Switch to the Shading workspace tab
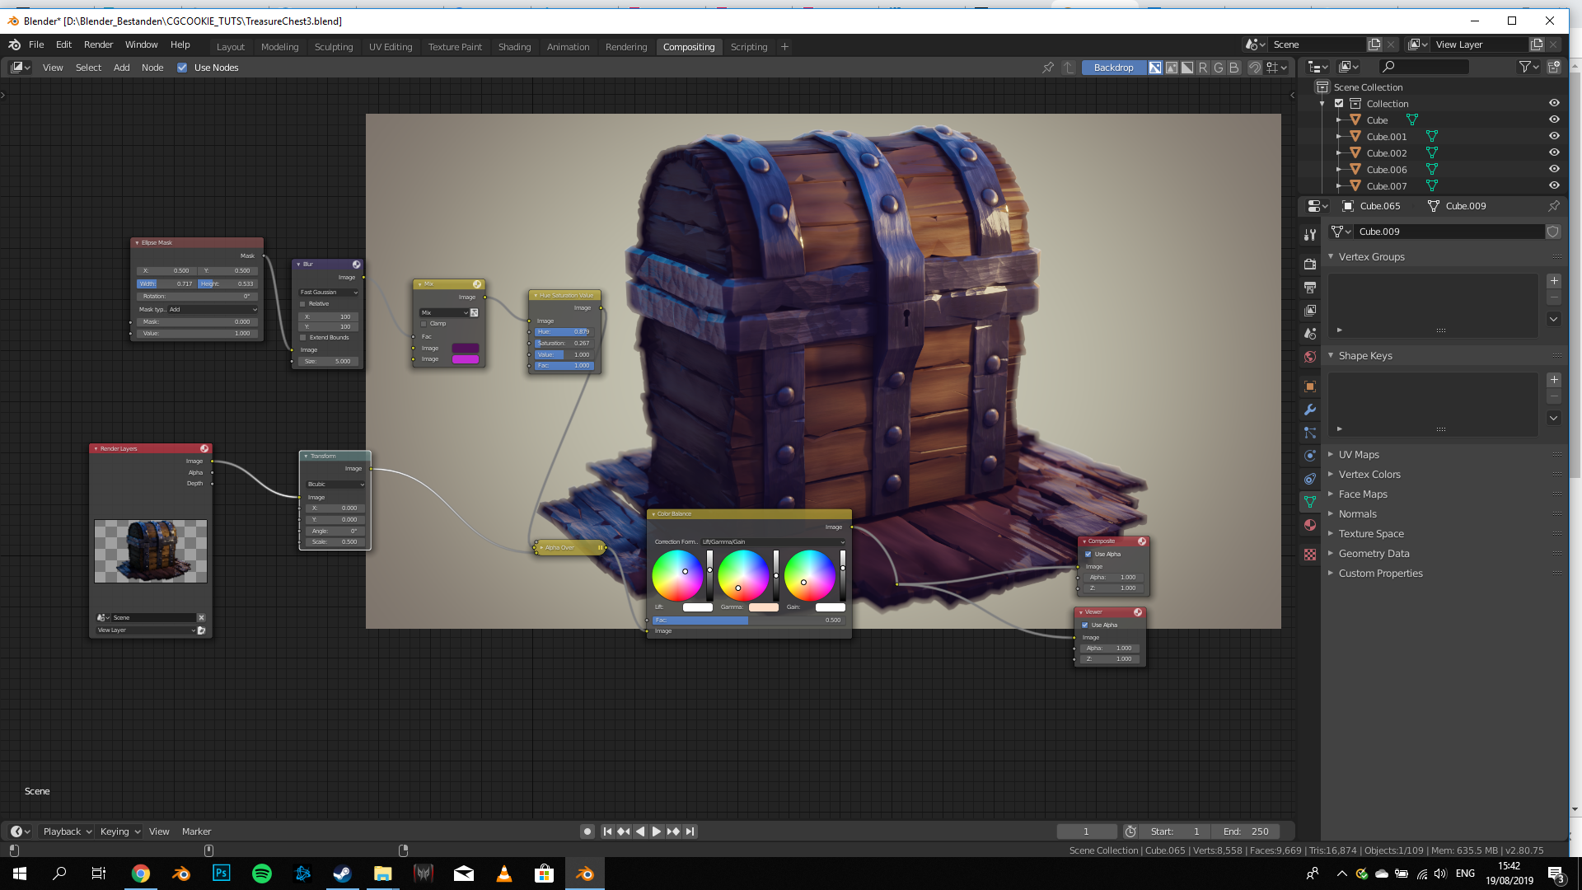Image resolution: width=1582 pixels, height=890 pixels. pos(514,47)
